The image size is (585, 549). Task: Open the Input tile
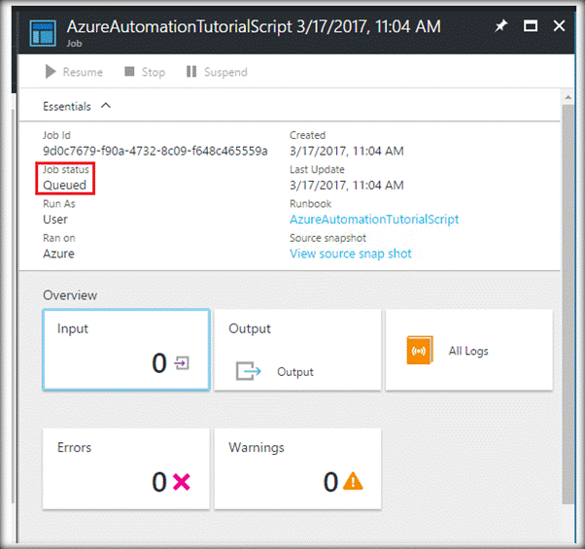[126, 350]
